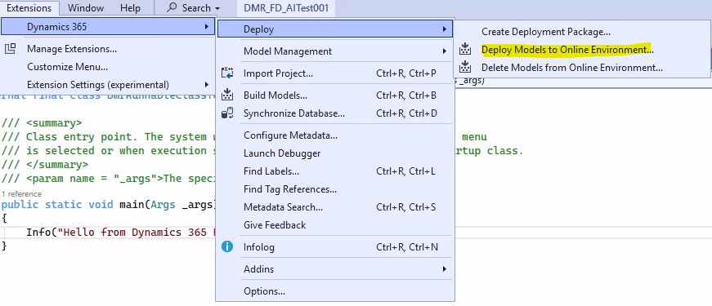Viewport: 712px width, 306px height.
Task: Click the Delete Models from Online Environment icon
Action: pos(464,67)
